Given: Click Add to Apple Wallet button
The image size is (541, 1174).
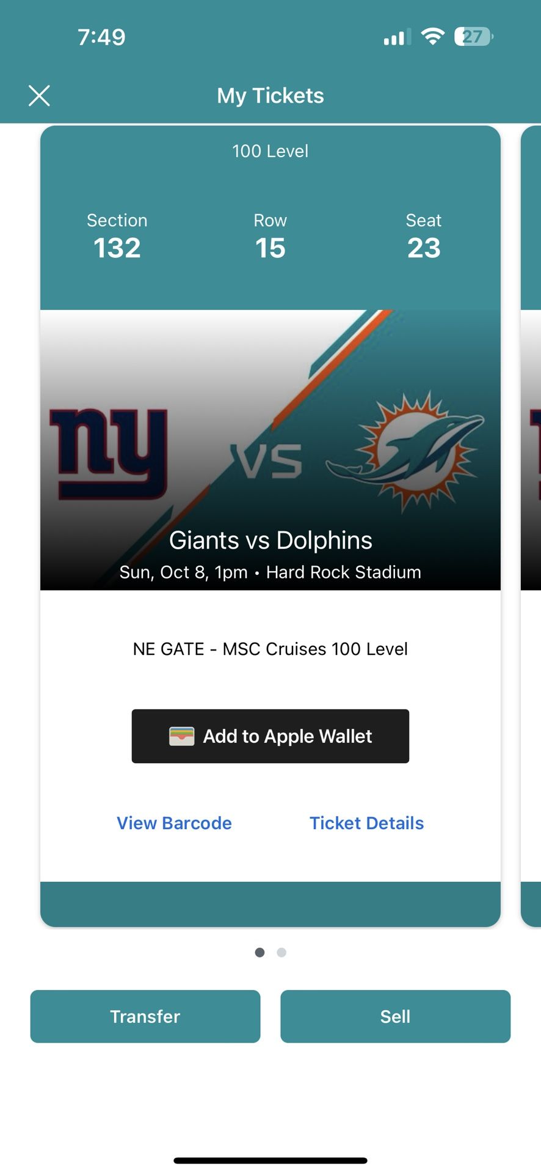Looking at the screenshot, I should point(270,736).
